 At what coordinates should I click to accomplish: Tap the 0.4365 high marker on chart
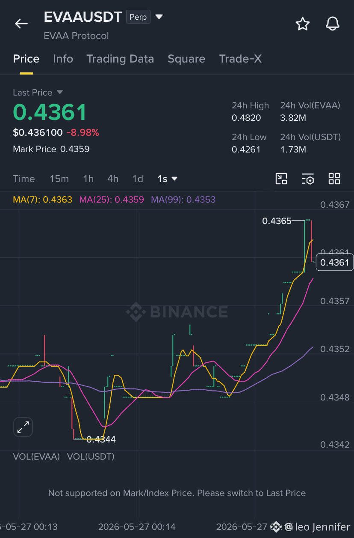click(x=277, y=221)
